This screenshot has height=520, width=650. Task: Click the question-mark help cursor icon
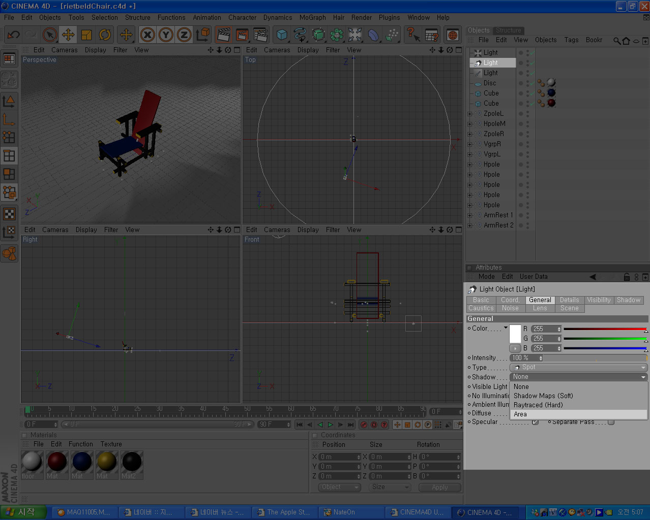[413, 35]
